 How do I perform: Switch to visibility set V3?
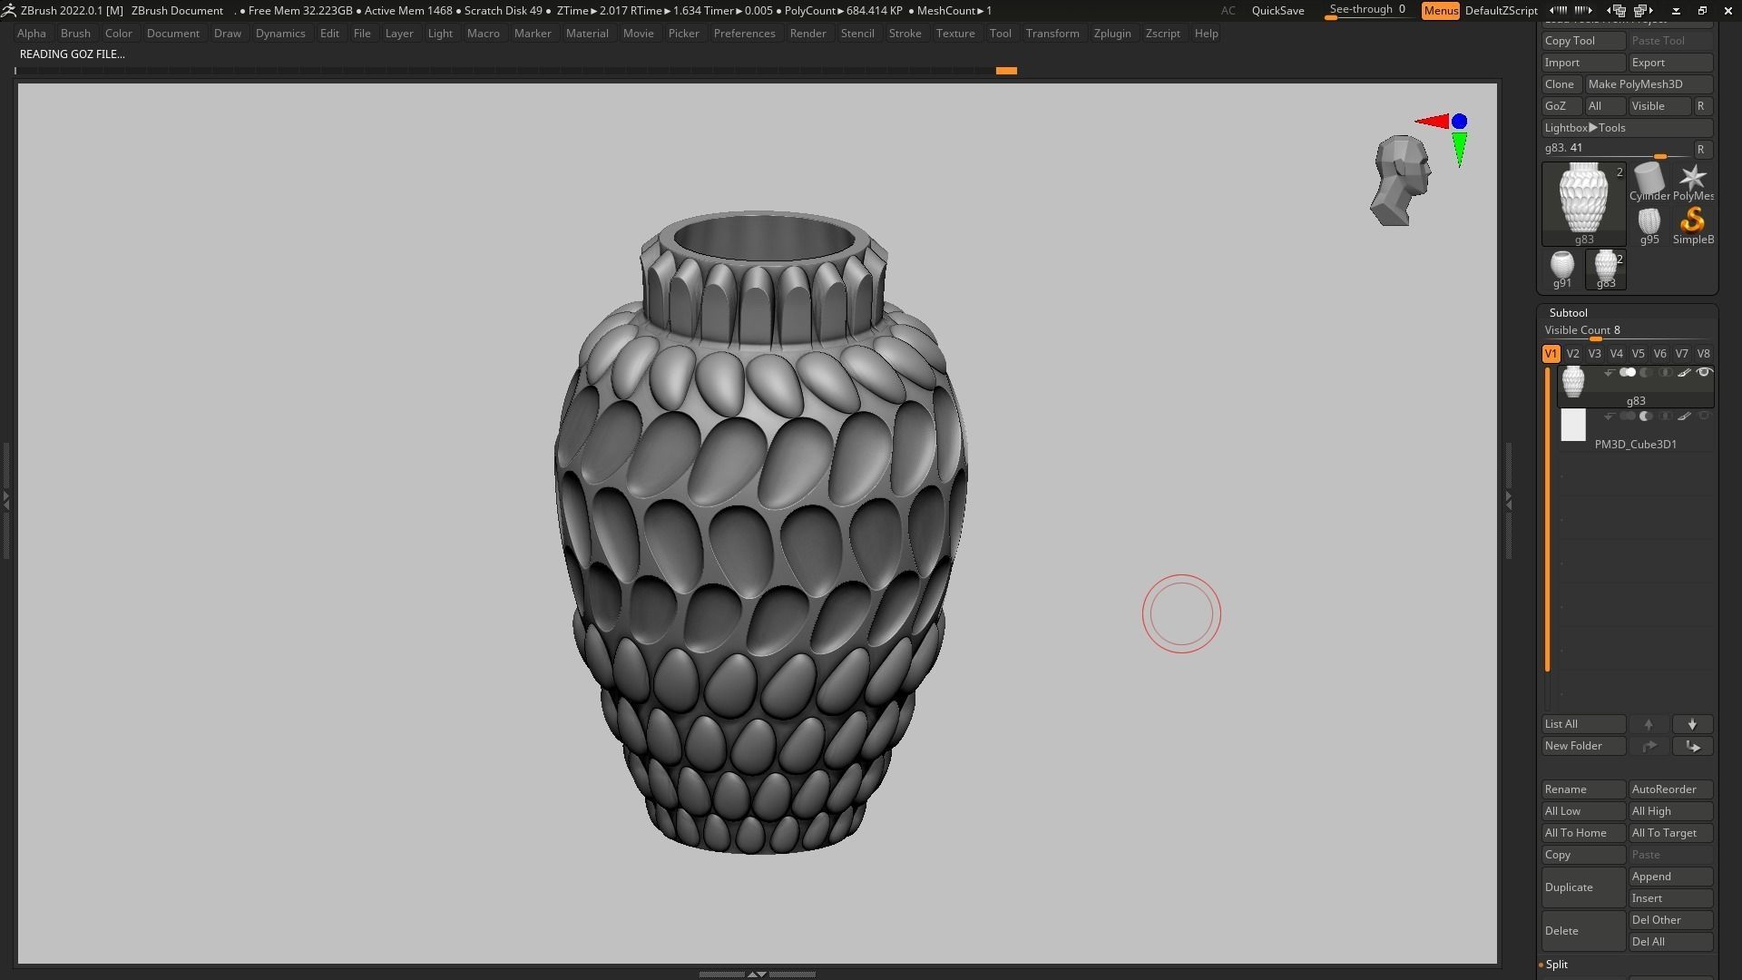click(x=1594, y=354)
